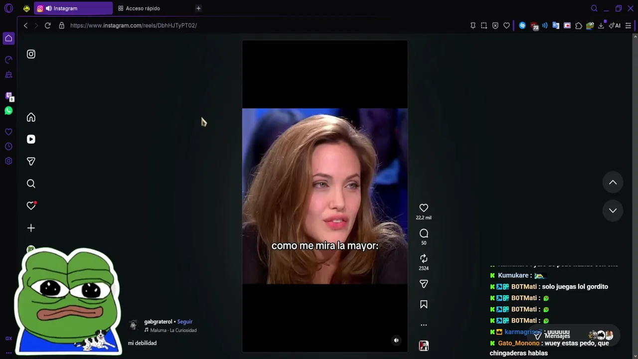Open Twitch in the Opera sidebar

[8, 96]
